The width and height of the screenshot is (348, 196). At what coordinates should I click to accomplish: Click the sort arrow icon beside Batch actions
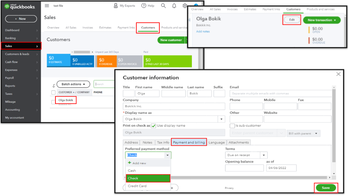coord(53,85)
